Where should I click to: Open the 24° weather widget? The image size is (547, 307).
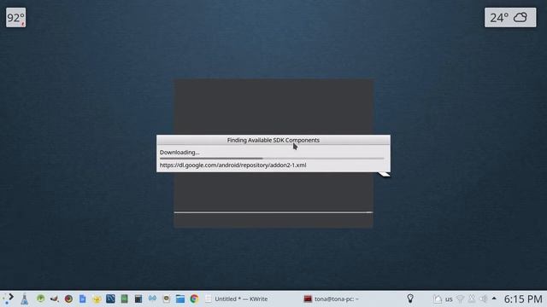point(510,17)
